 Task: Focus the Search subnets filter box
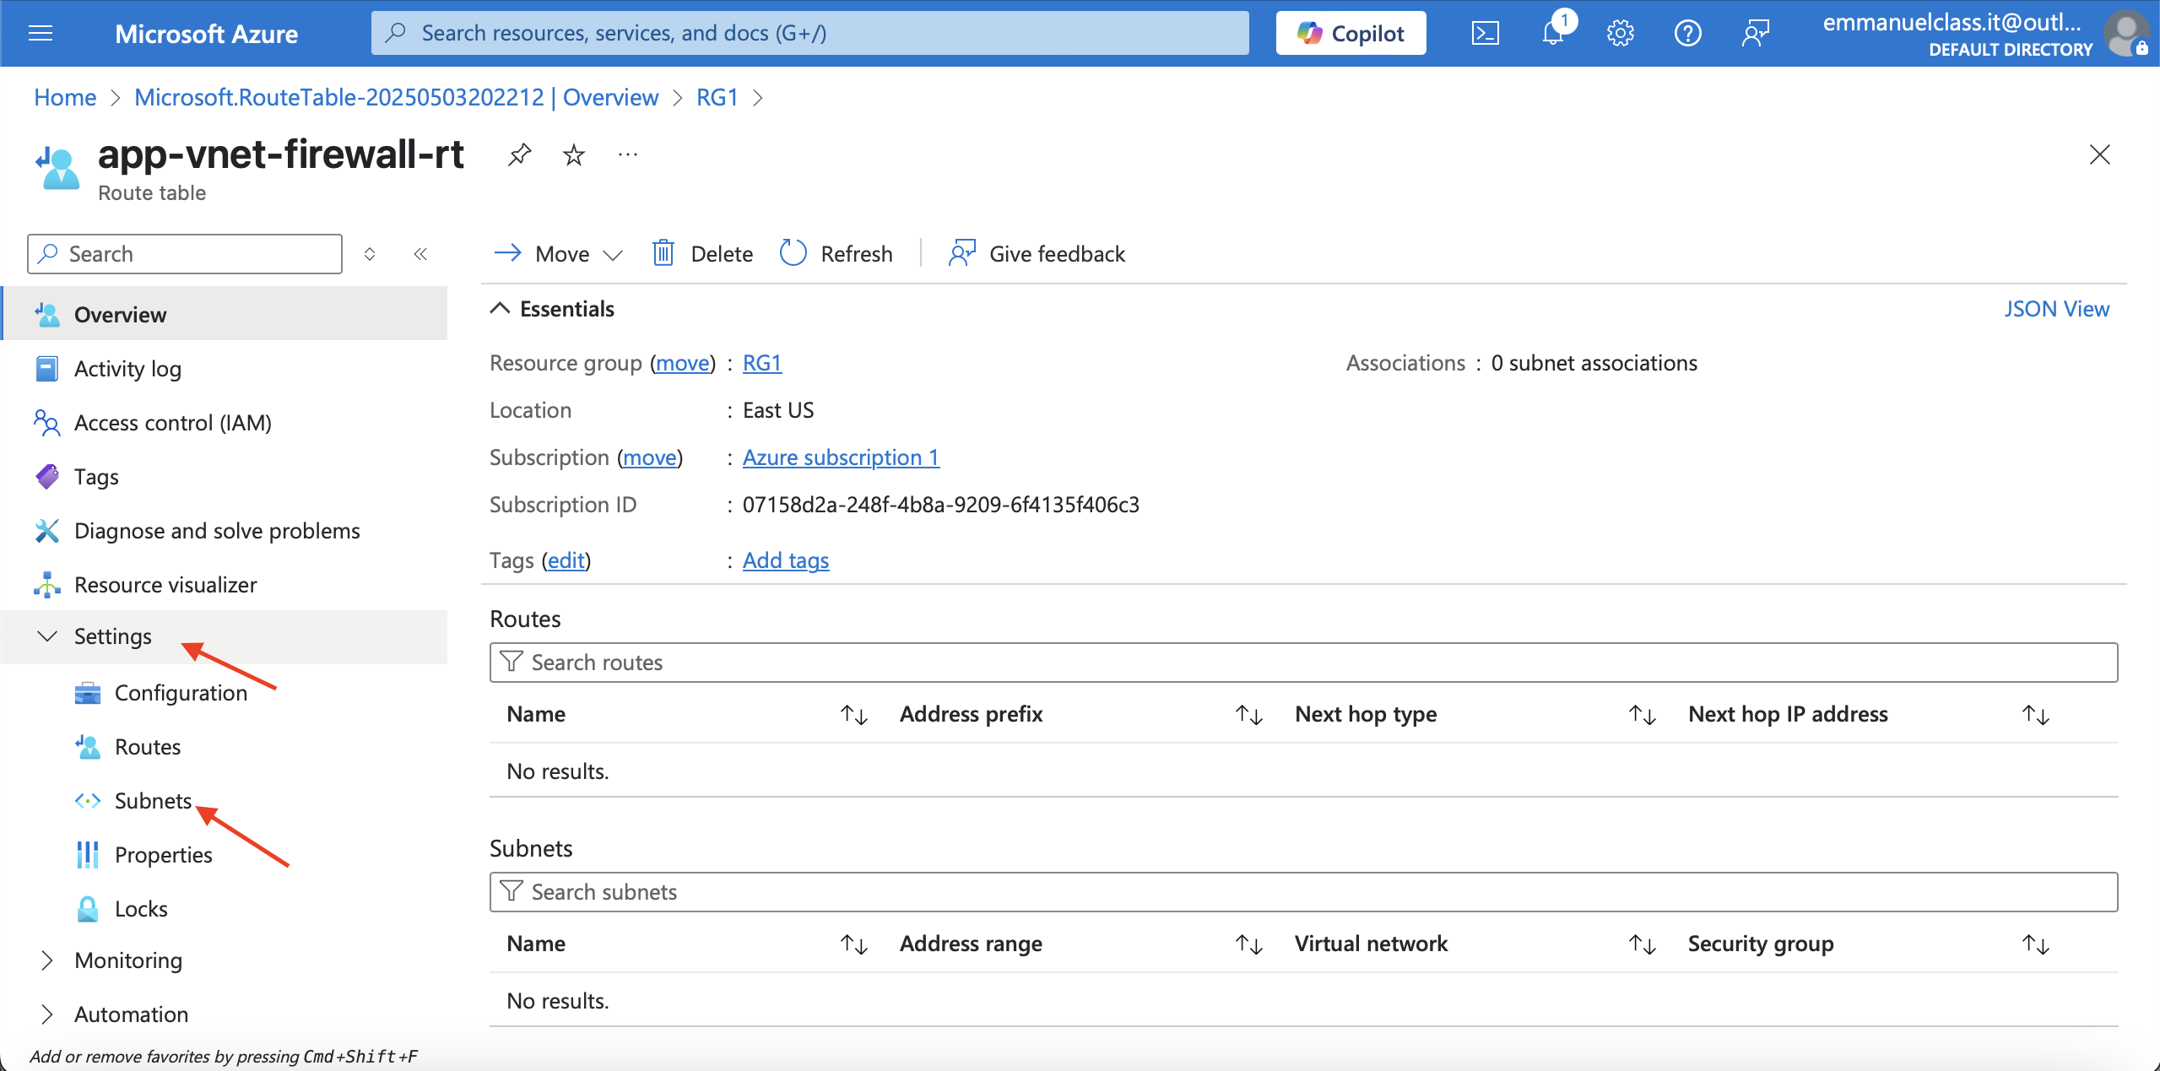tap(1303, 892)
